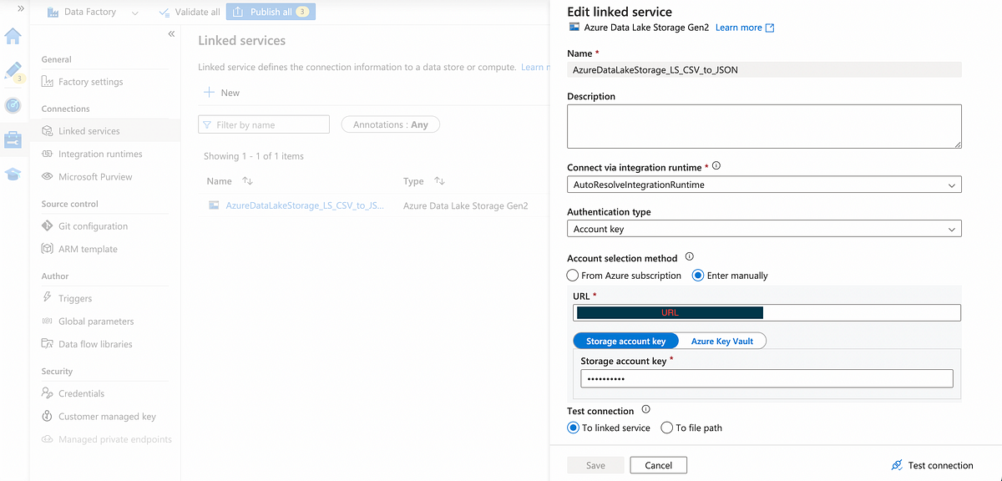
Task: Click Validate all
Action: click(x=188, y=12)
